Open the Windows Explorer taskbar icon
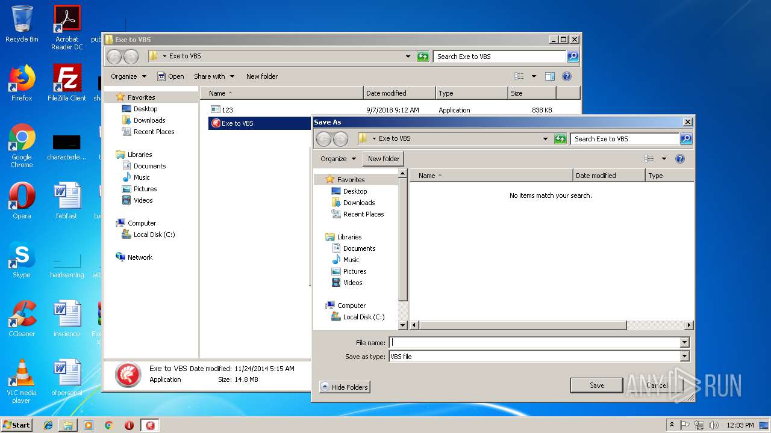 [x=68, y=425]
